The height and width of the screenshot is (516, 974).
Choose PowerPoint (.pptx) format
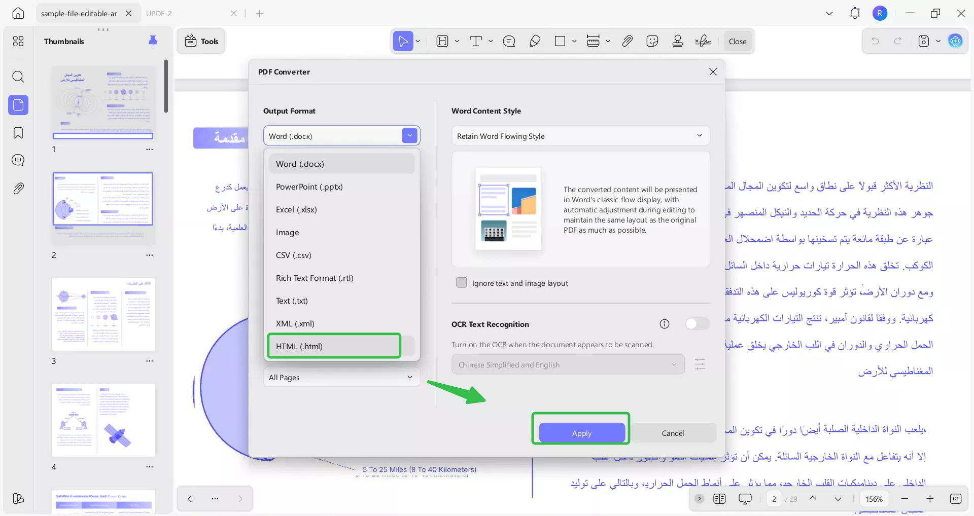[x=342, y=187]
